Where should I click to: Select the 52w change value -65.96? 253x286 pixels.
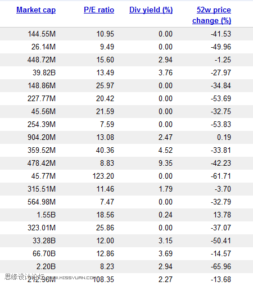(221, 266)
